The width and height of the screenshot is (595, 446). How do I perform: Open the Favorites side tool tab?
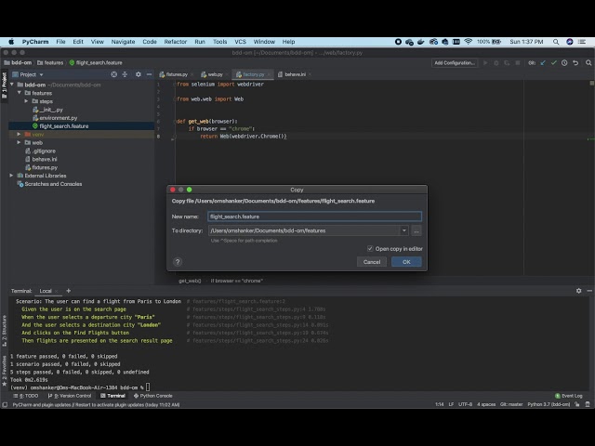(4, 371)
